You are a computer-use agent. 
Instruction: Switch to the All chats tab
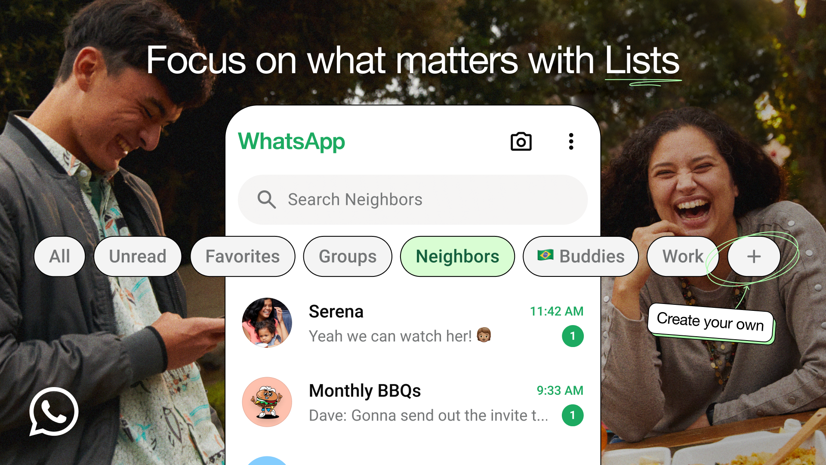pos(59,256)
